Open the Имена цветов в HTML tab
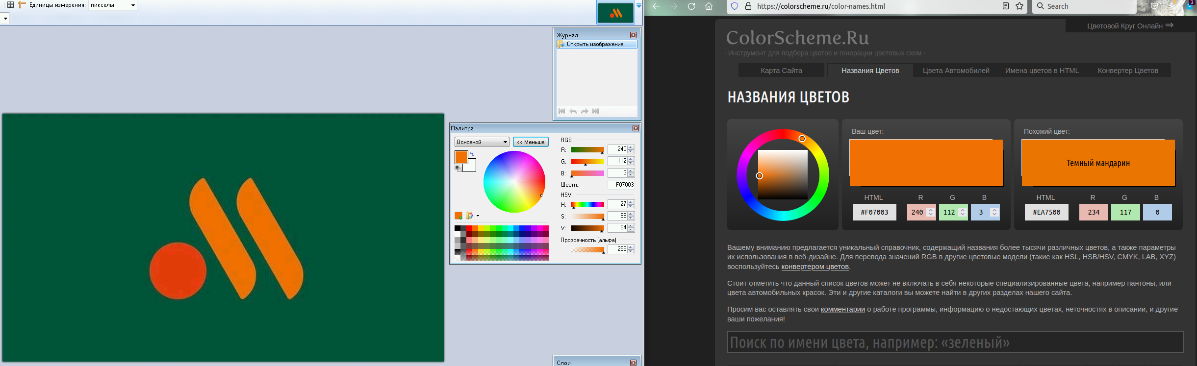1197x366 pixels. (1042, 71)
